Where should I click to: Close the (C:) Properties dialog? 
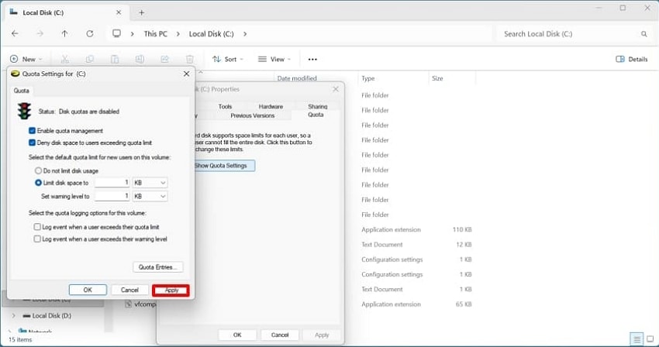pos(336,89)
